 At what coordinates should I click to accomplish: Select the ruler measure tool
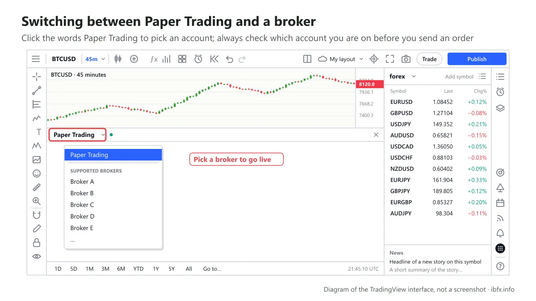(37, 187)
